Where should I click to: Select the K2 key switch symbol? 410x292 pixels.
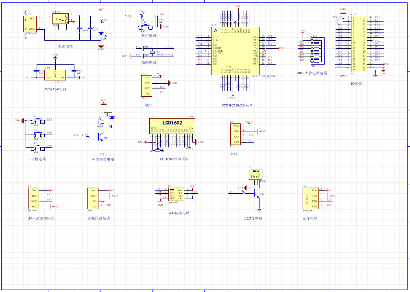pyautogui.click(x=35, y=134)
